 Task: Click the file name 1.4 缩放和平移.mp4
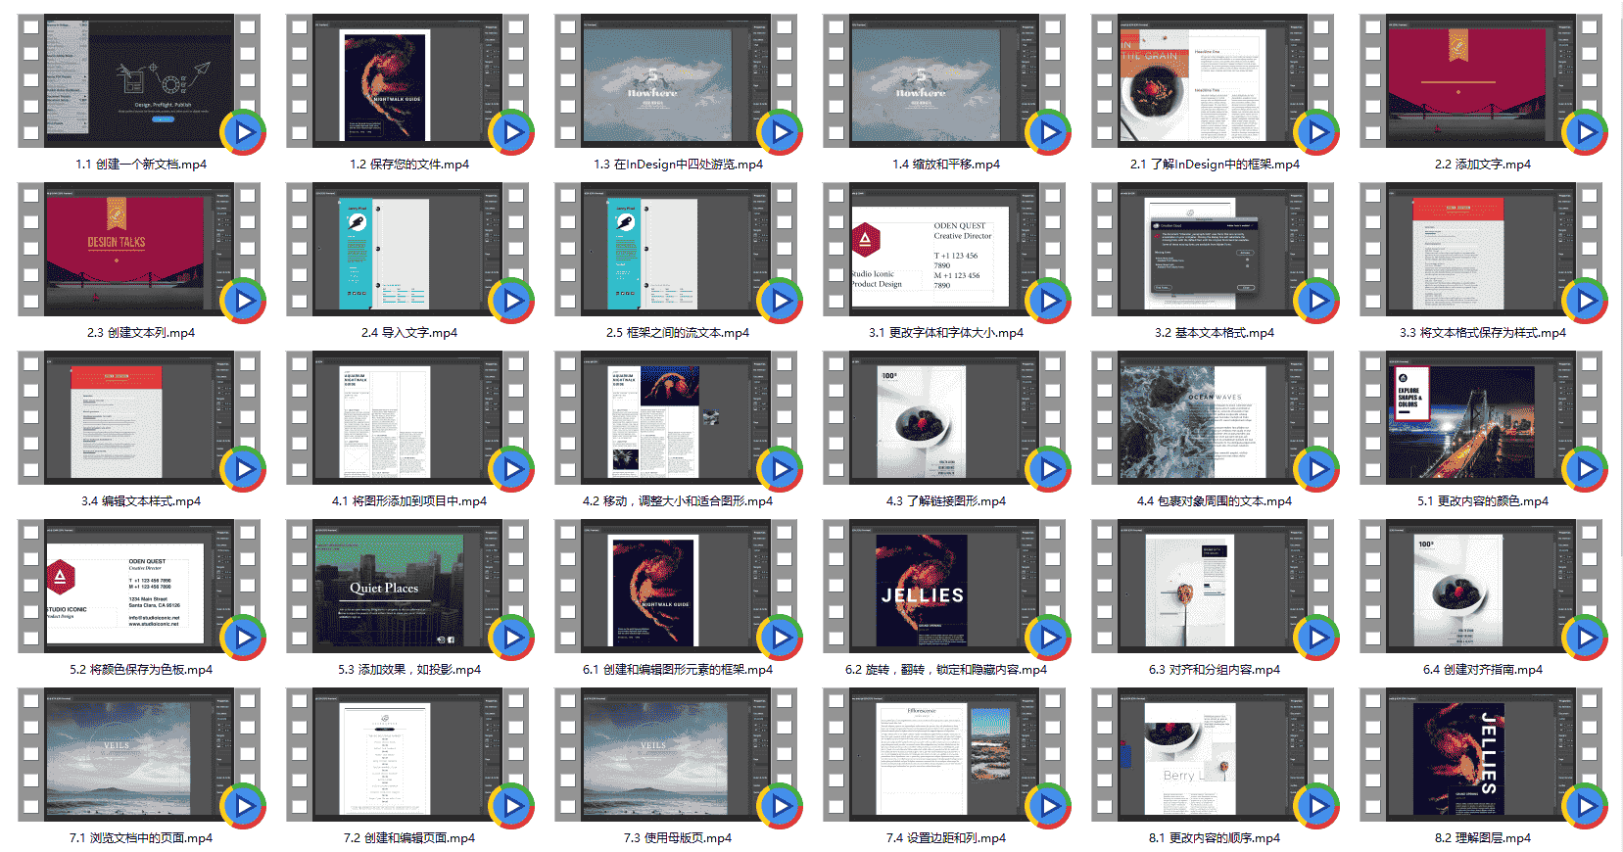click(946, 165)
